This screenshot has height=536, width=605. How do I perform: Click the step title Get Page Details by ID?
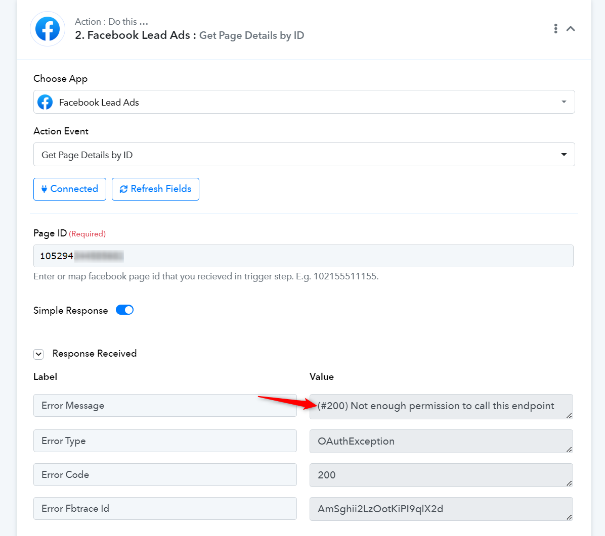(x=251, y=35)
